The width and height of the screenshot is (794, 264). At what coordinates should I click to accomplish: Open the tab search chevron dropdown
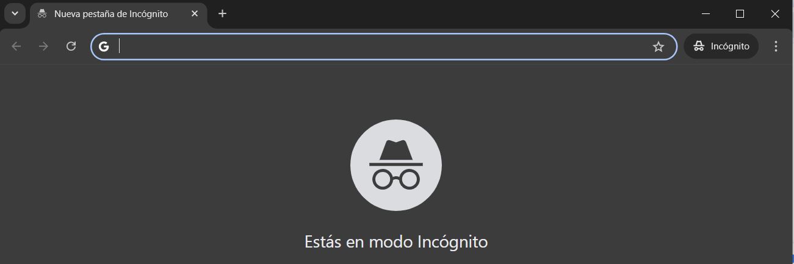click(x=15, y=13)
